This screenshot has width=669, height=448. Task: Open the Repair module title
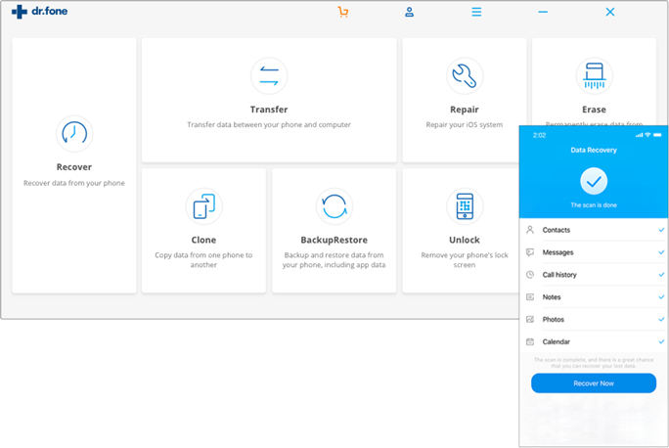(x=465, y=110)
